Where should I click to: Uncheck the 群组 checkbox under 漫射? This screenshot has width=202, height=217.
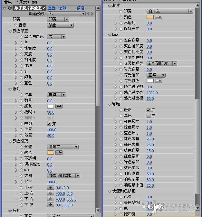coord(49,124)
